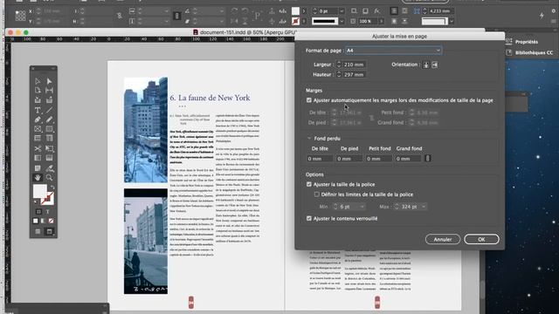
Task: Toggle the bleed chain link icon
Action: (x=428, y=159)
